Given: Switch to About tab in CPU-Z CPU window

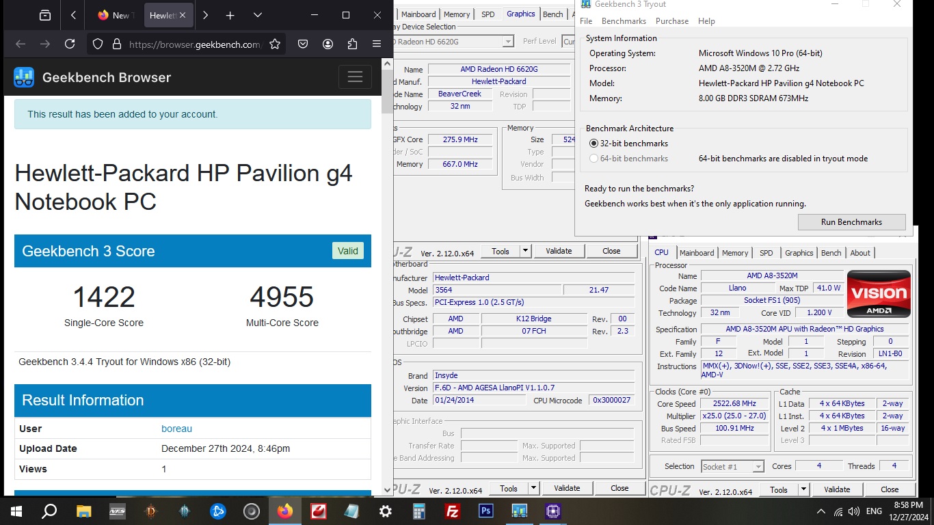Looking at the screenshot, I should [860, 253].
